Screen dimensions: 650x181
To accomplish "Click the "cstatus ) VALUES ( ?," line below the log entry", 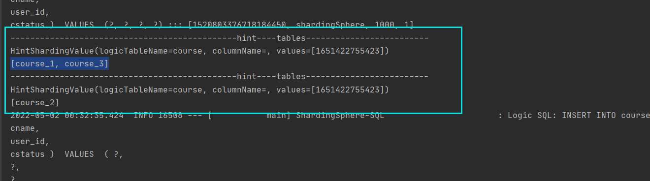I will pos(67,154).
